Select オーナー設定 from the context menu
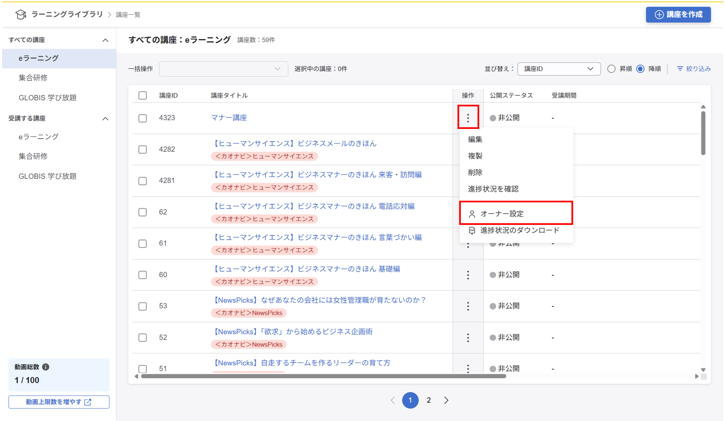 (515, 214)
